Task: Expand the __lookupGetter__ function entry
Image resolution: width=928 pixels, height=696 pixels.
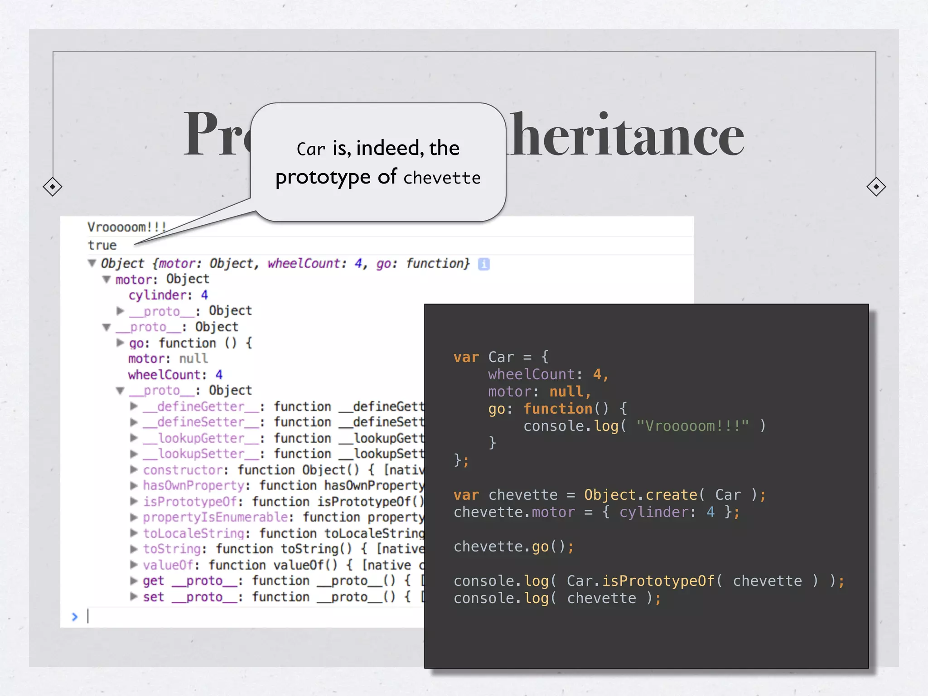Action: pyautogui.click(x=134, y=438)
